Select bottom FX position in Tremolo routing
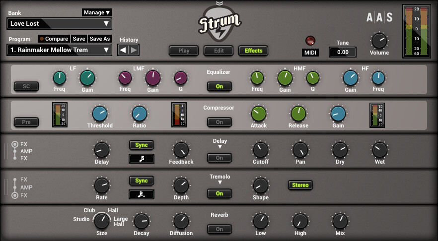 pyautogui.click(x=15, y=195)
